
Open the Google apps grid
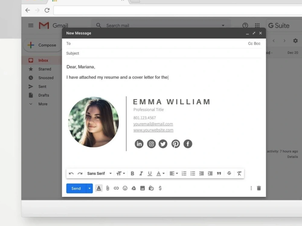coord(257,25)
